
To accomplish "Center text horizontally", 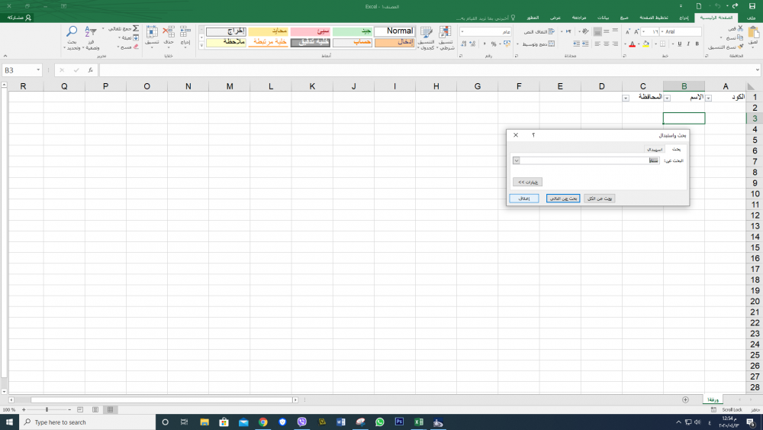I will pos(607,44).
